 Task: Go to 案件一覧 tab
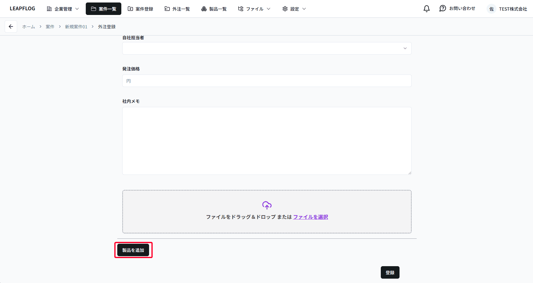pyautogui.click(x=103, y=9)
